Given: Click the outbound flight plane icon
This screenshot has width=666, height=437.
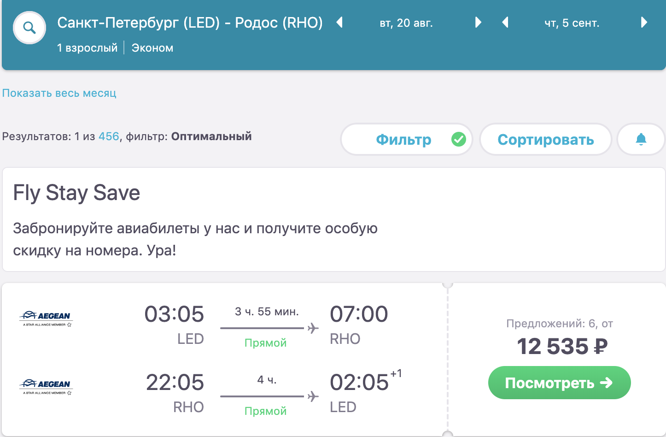Looking at the screenshot, I should click(313, 328).
